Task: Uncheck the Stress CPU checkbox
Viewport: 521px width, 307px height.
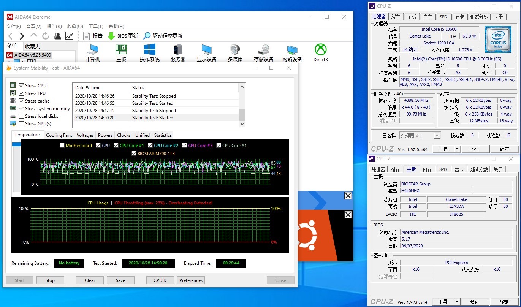Action: (x=21, y=86)
